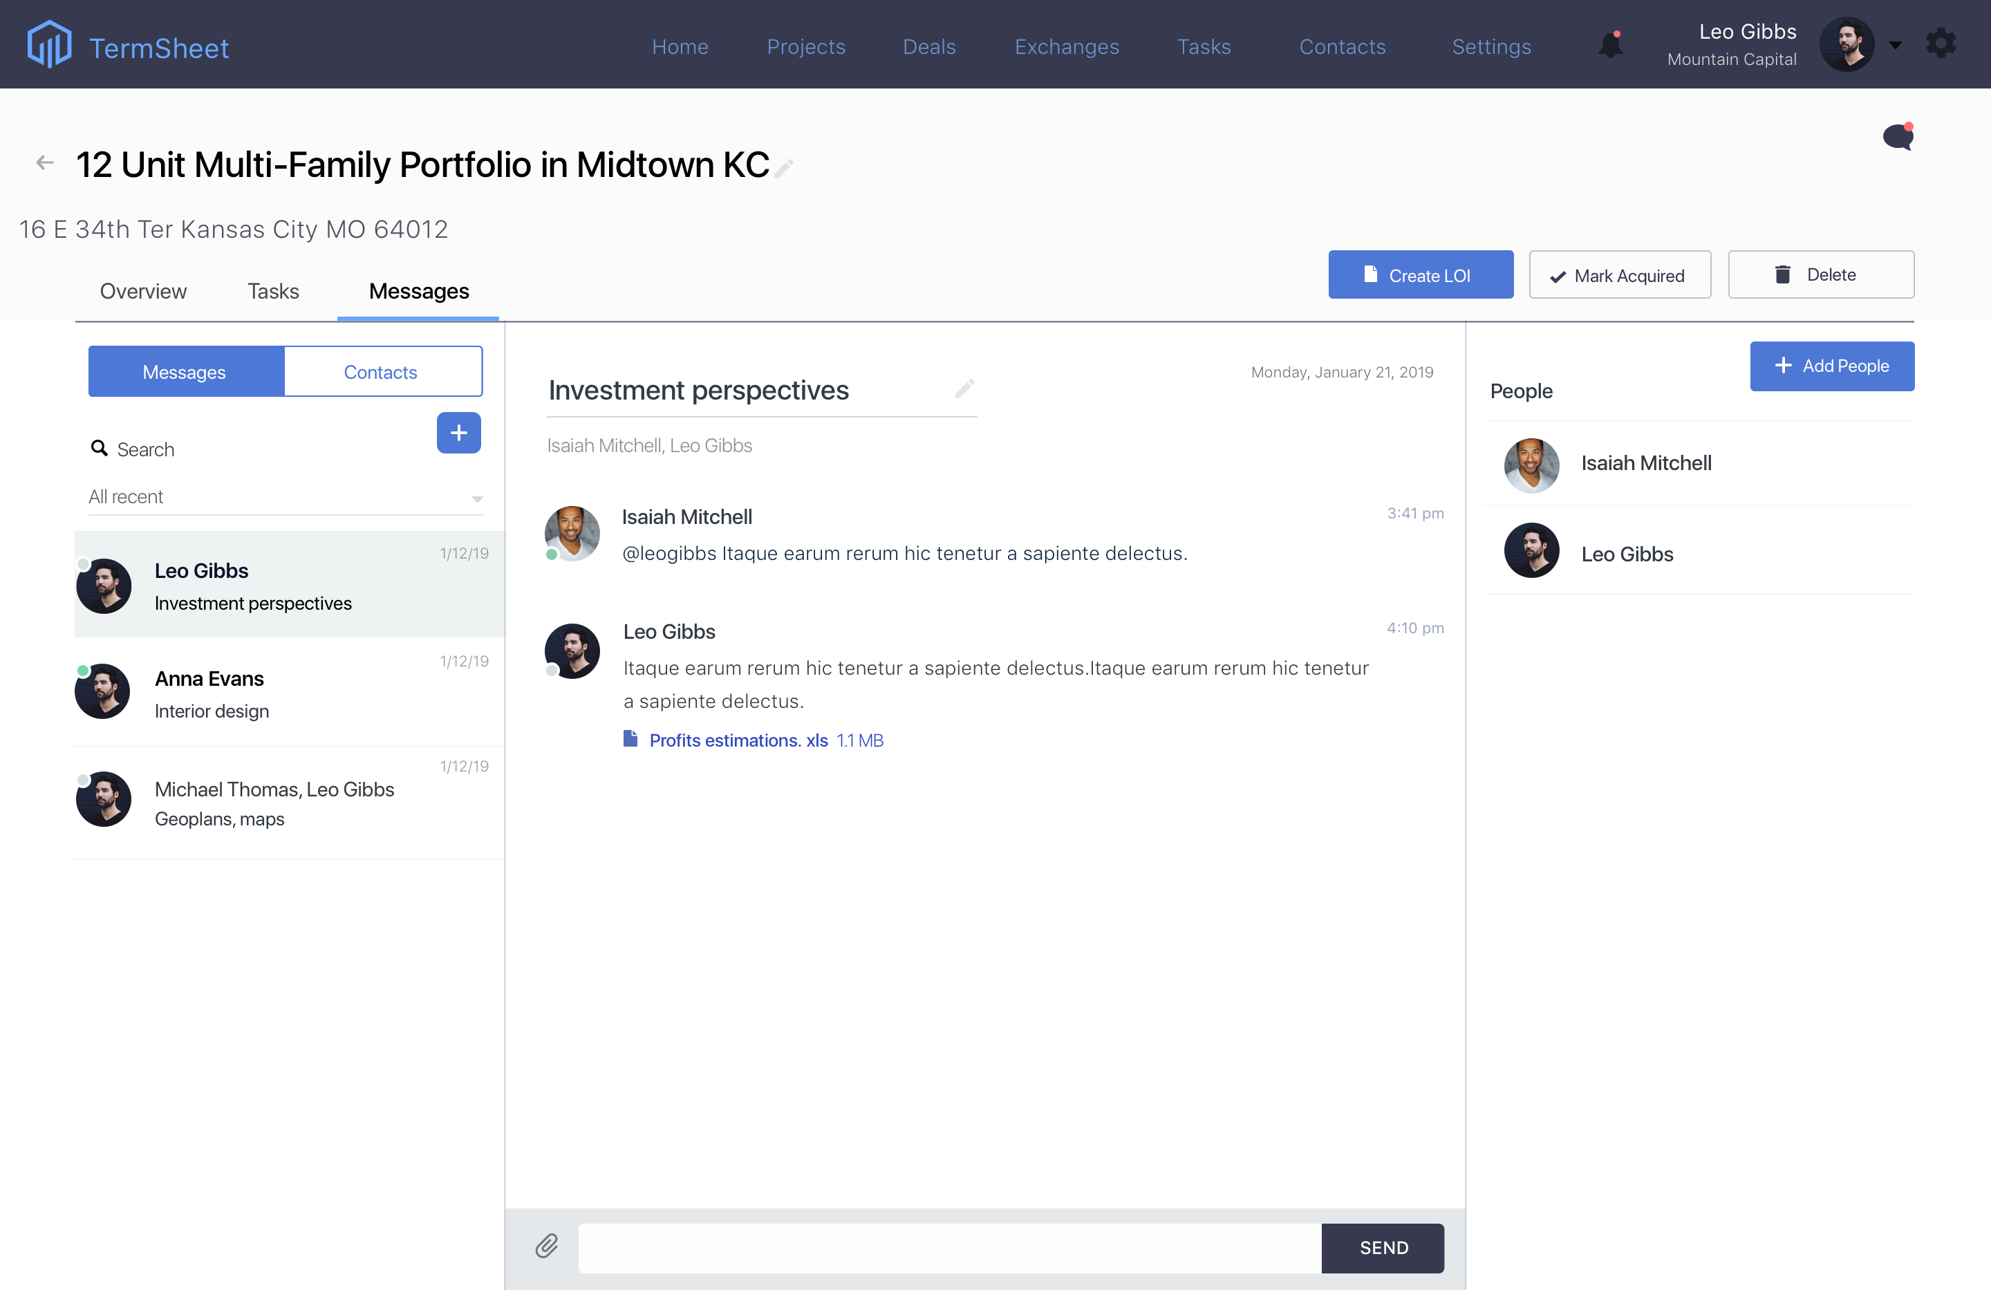Open the gear settings icon
Image resolution: width=1991 pixels, height=1290 pixels.
tap(1941, 44)
